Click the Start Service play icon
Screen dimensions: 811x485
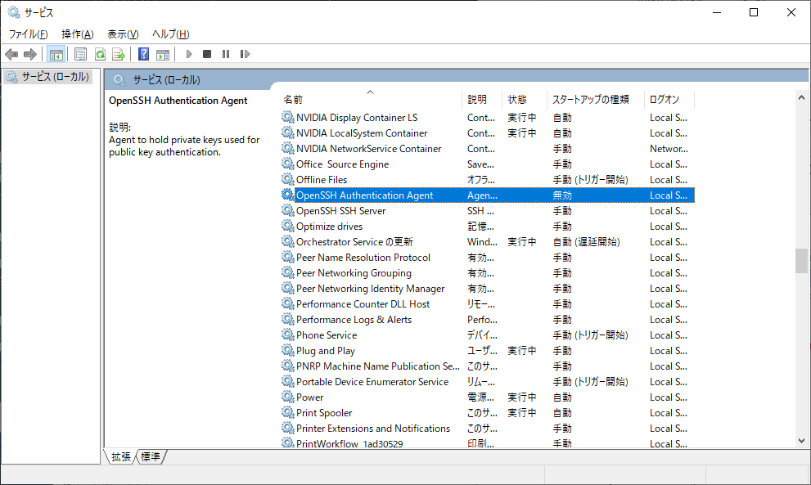[189, 54]
